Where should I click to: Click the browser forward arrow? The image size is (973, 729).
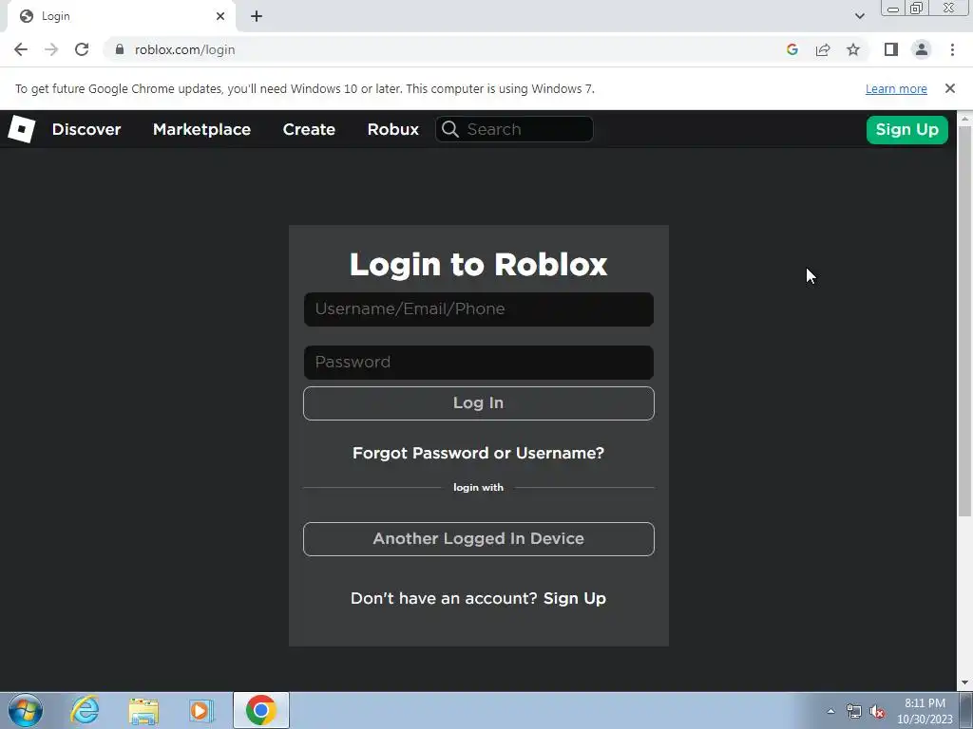pos(51,49)
